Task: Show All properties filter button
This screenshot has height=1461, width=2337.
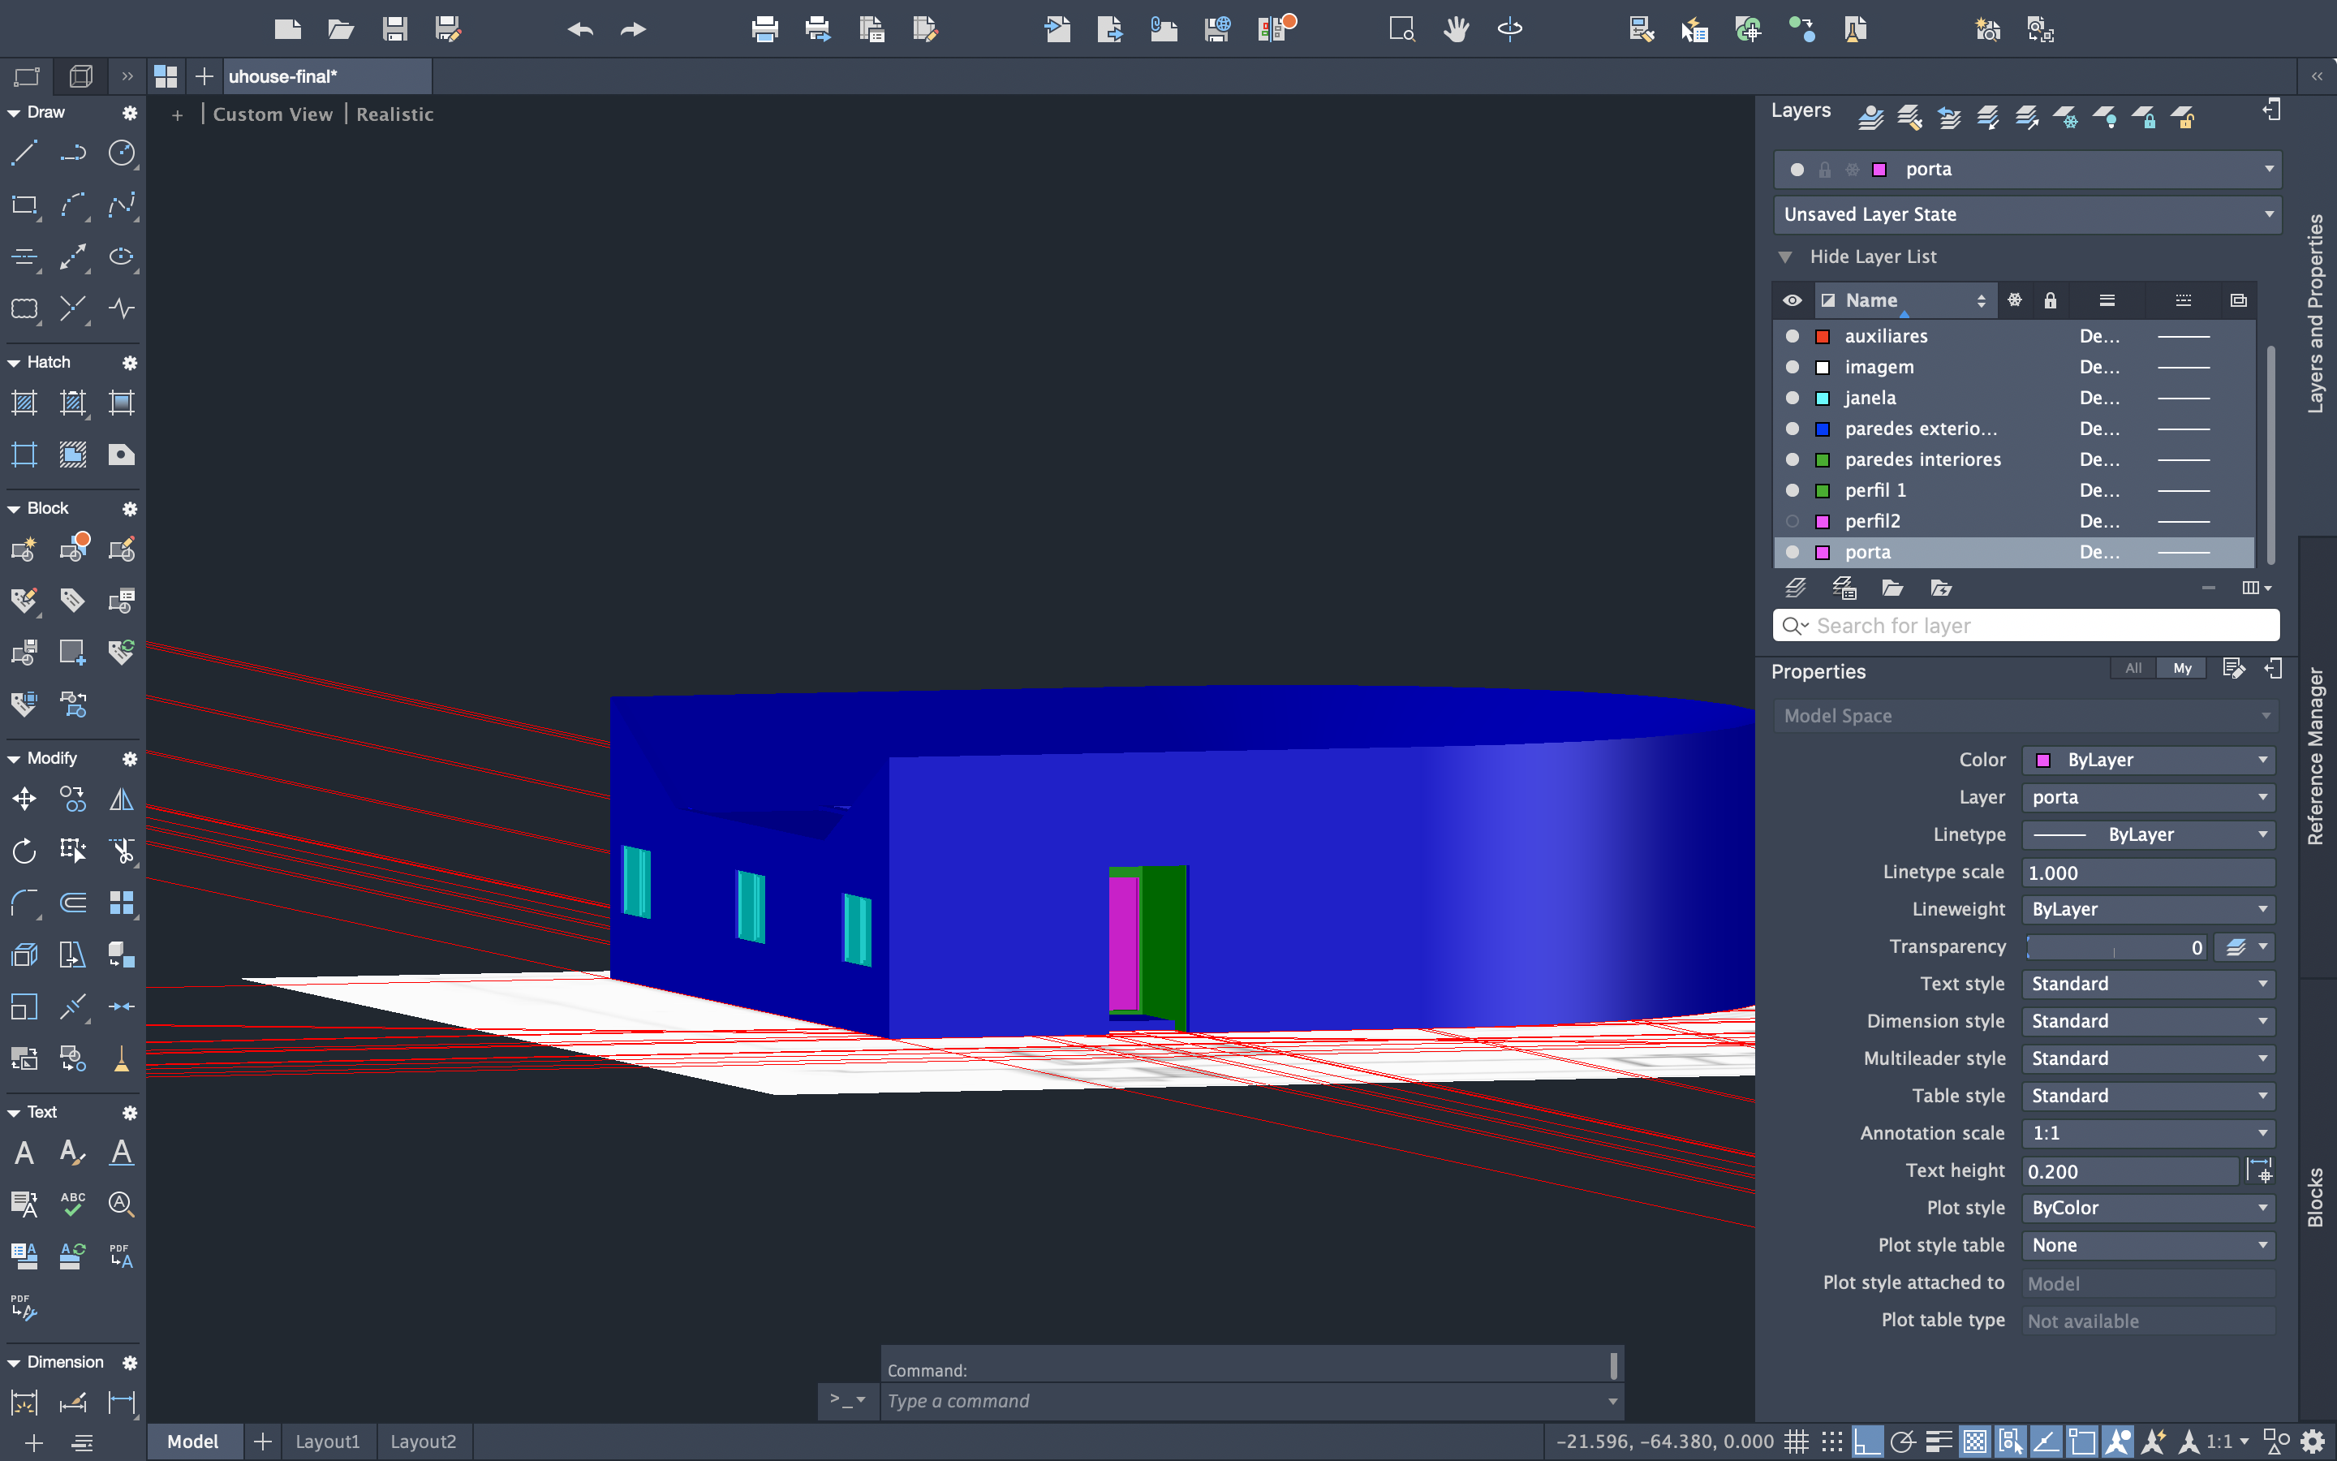Action: pyautogui.click(x=2133, y=669)
